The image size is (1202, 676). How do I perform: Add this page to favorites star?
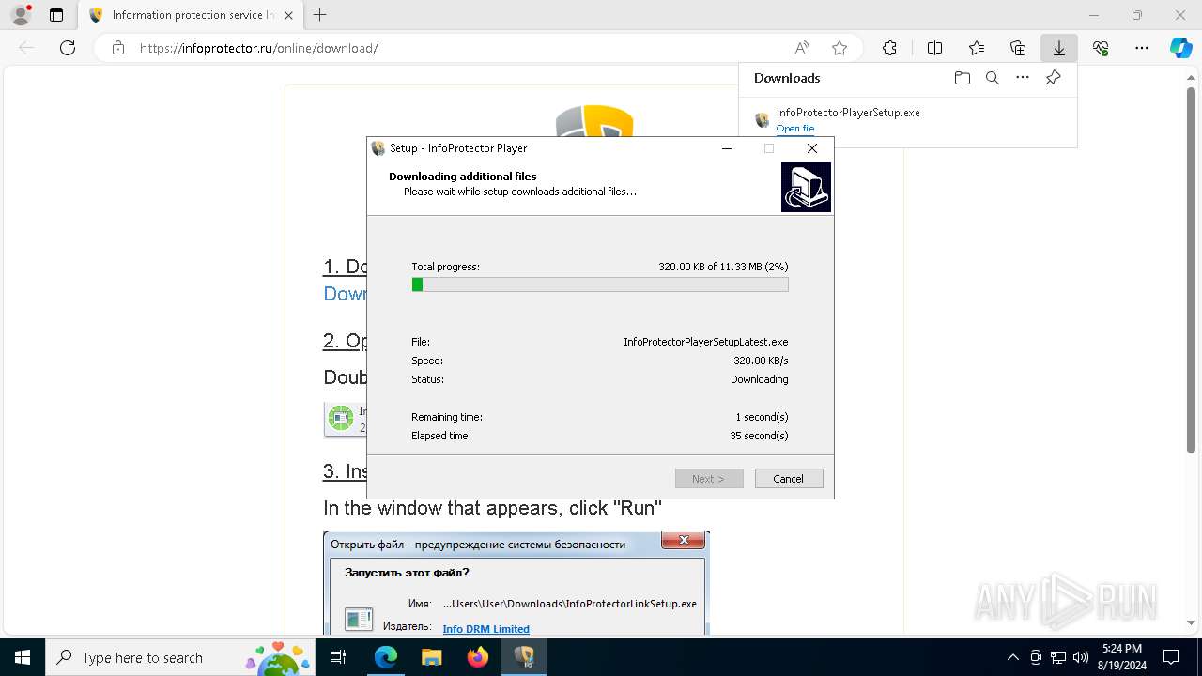point(840,48)
